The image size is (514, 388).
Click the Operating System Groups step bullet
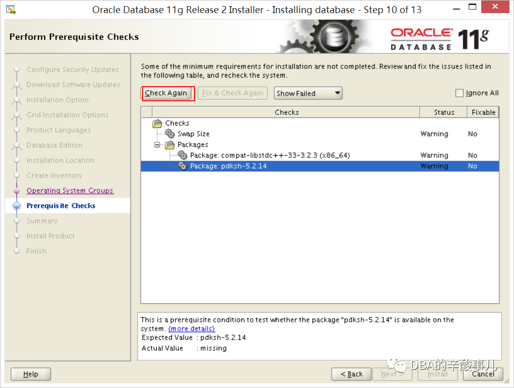17,190
